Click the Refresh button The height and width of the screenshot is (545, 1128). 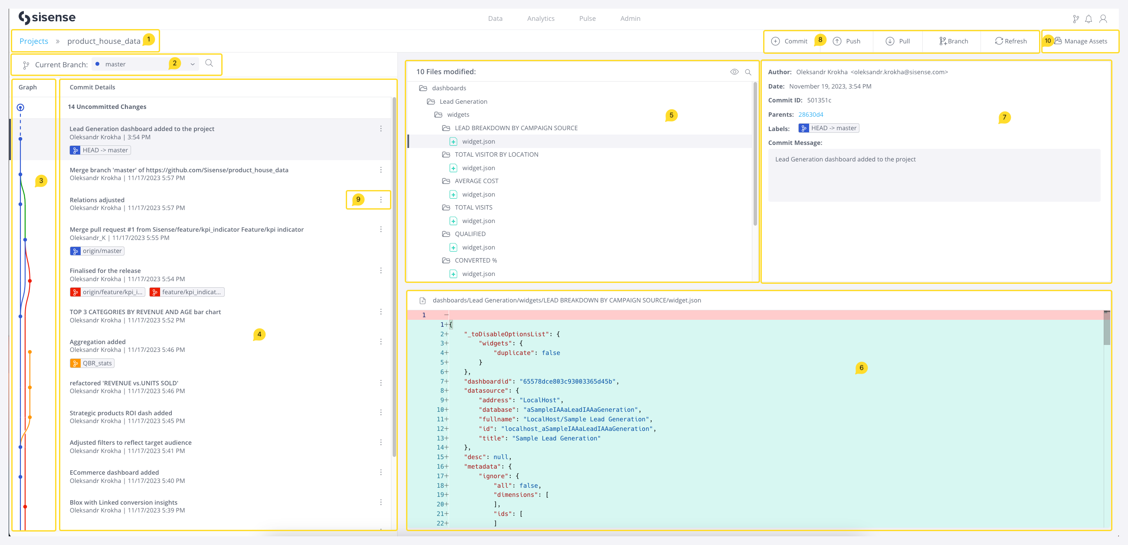[x=1011, y=41]
